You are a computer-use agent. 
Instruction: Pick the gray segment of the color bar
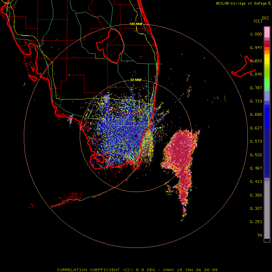click(x=267, y=210)
